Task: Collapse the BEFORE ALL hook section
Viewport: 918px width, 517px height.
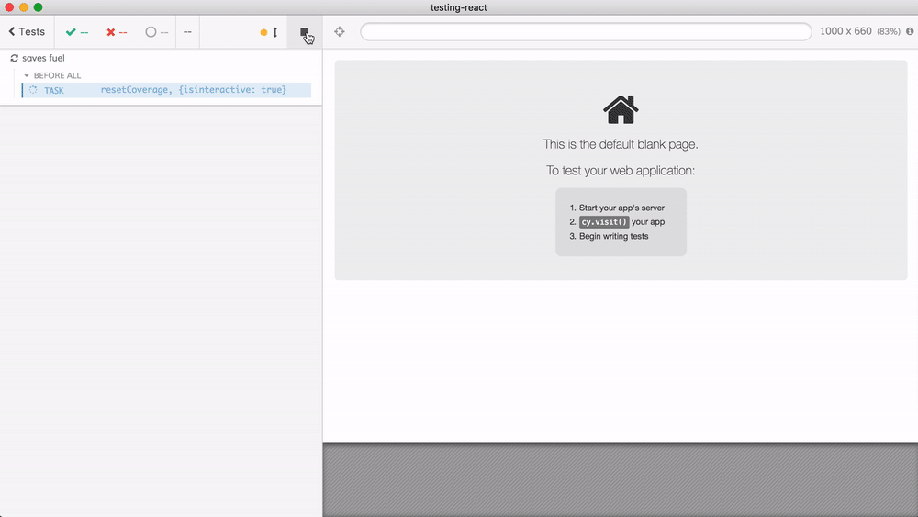Action: (x=52, y=75)
